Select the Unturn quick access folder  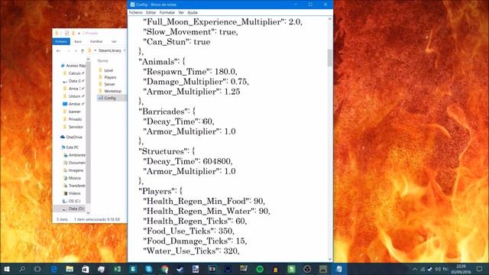coord(74,96)
